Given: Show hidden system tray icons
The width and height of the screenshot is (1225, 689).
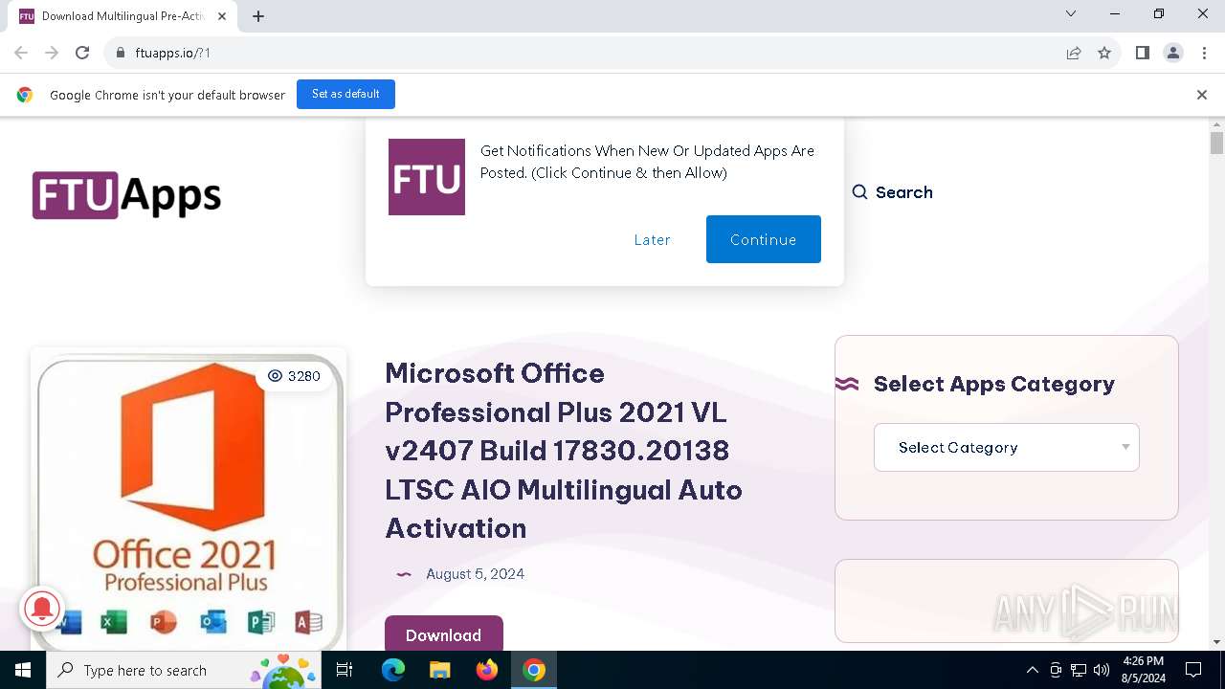Looking at the screenshot, I should pos(1032,670).
